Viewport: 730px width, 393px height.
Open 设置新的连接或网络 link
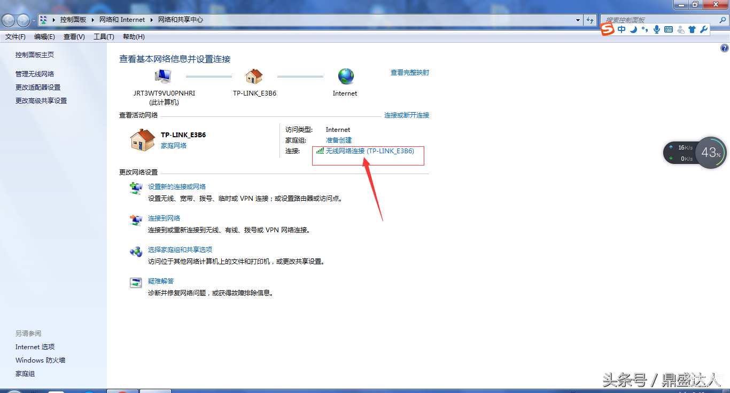click(177, 187)
